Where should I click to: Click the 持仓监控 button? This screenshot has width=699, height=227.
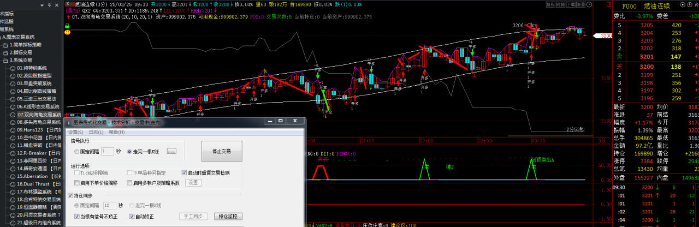click(x=227, y=217)
